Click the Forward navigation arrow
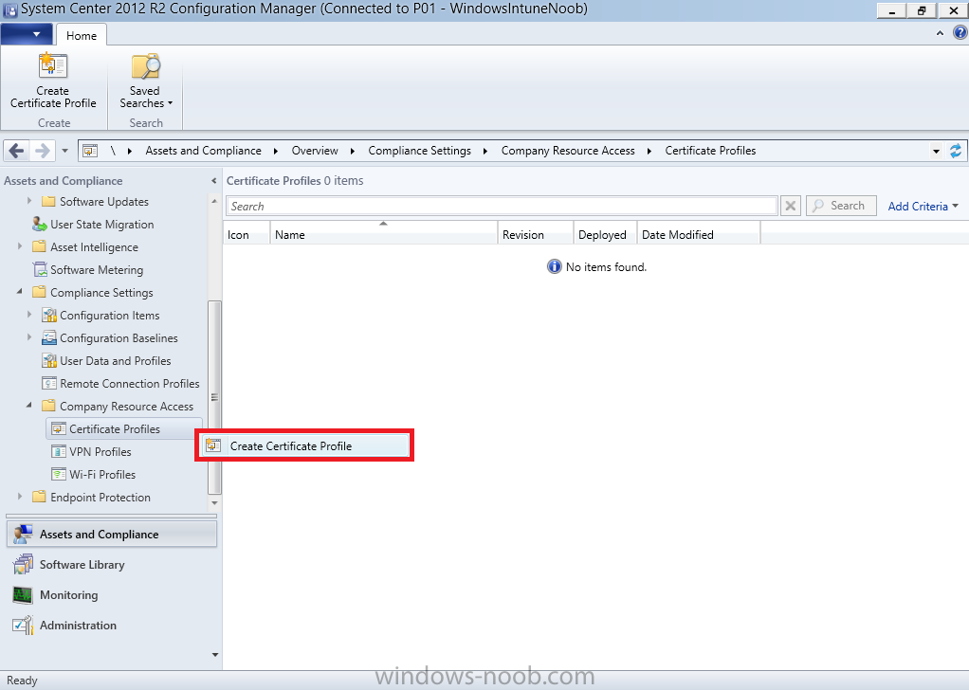Screen dimensions: 969x690 coord(42,150)
